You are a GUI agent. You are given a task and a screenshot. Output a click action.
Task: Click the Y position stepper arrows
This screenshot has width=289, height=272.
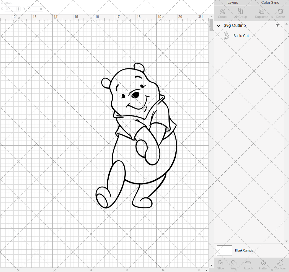click(x=41, y=9)
